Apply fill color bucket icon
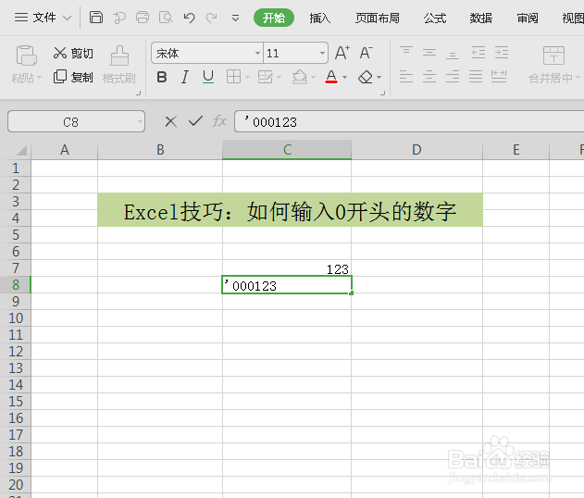The width and height of the screenshot is (584, 498). (300, 77)
